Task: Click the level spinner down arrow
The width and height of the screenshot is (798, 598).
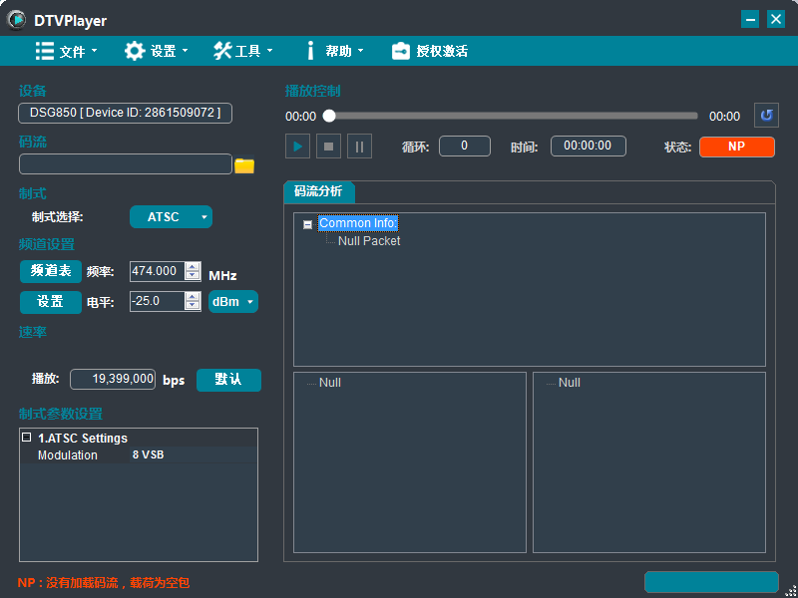Action: pos(193,306)
